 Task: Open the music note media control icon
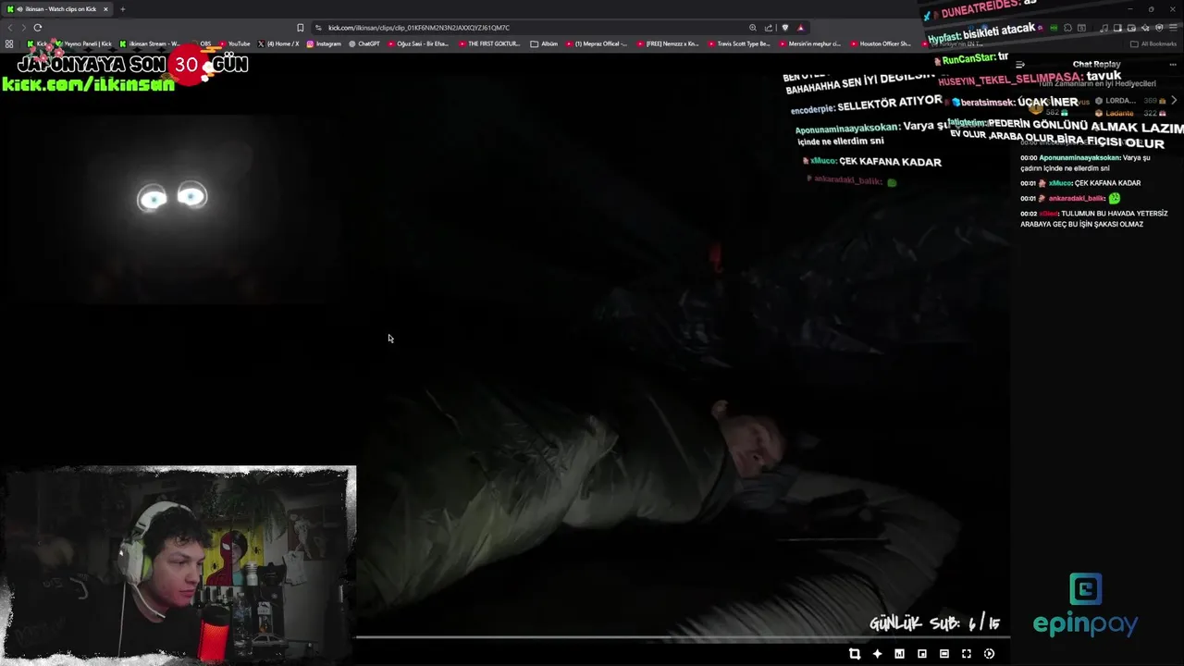[x=1104, y=28]
